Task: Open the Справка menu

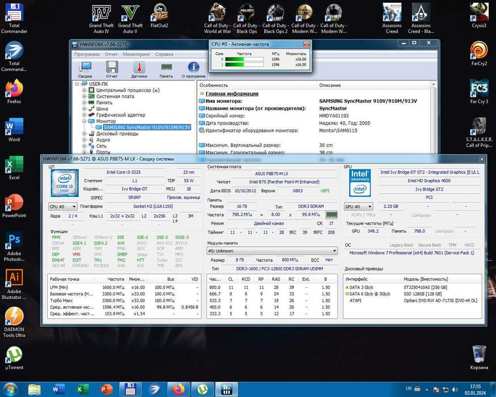Action: (164, 54)
